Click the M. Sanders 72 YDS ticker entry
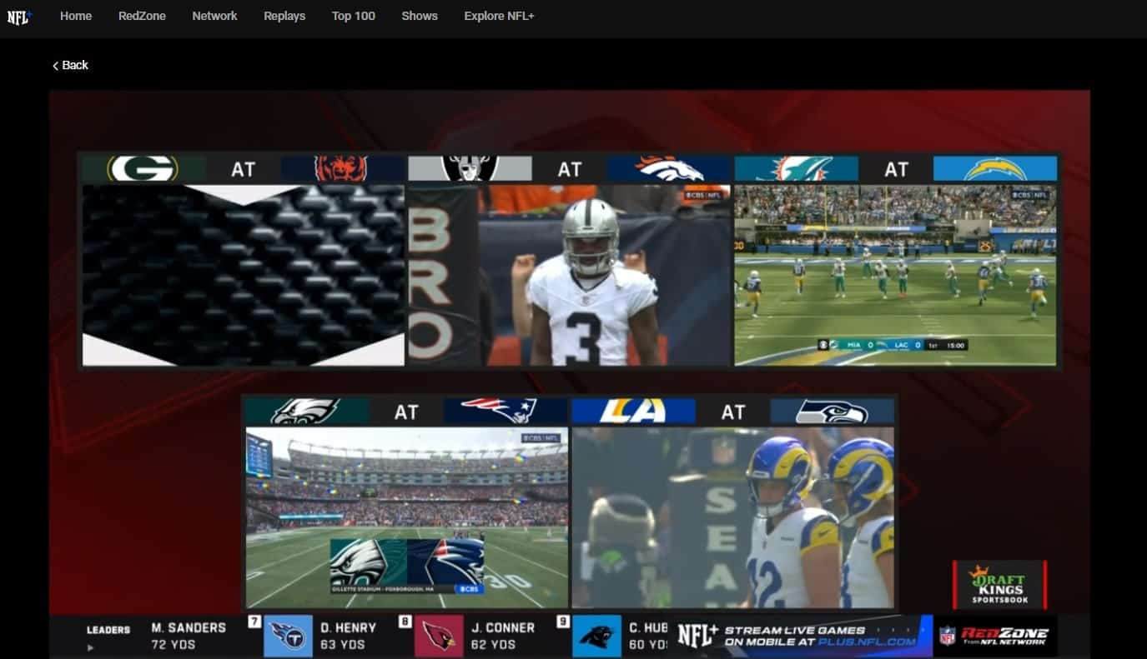 pyautogui.click(x=189, y=637)
